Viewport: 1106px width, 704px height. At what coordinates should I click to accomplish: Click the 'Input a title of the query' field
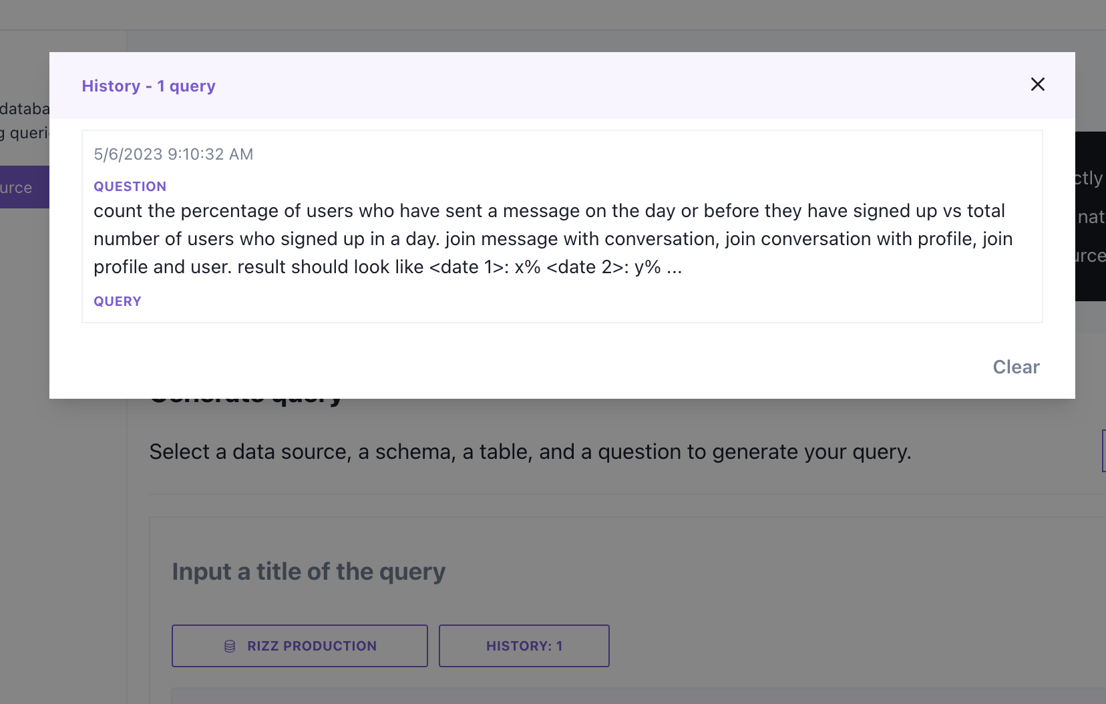[309, 572]
